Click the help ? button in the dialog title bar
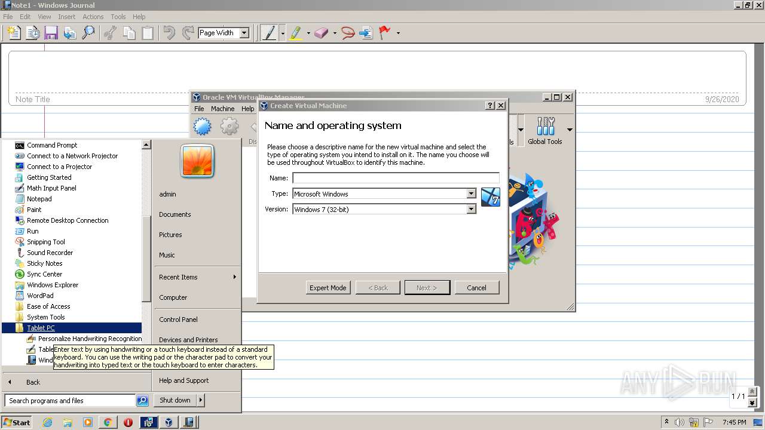The width and height of the screenshot is (765, 430). 490,105
